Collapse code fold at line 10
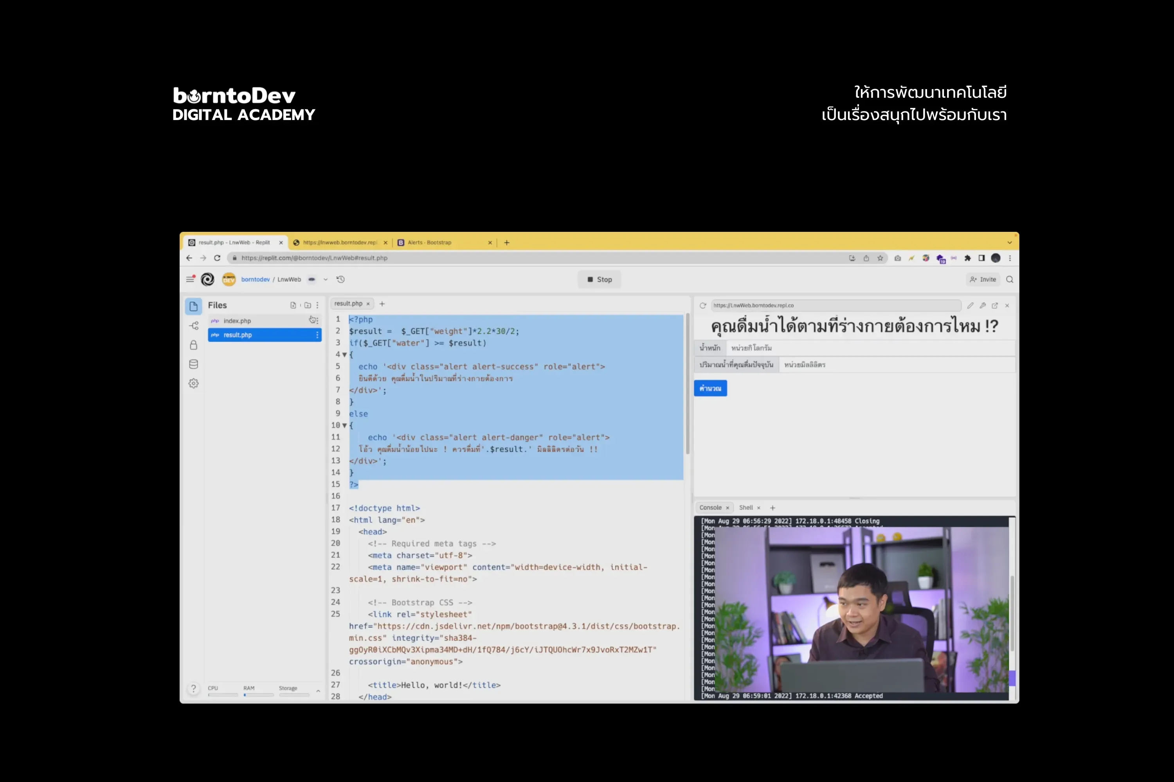1174x782 pixels. (x=344, y=425)
